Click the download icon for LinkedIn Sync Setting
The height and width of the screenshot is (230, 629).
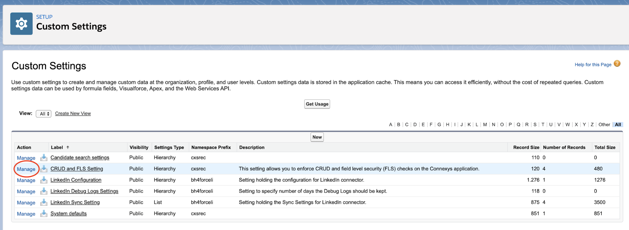pos(44,202)
